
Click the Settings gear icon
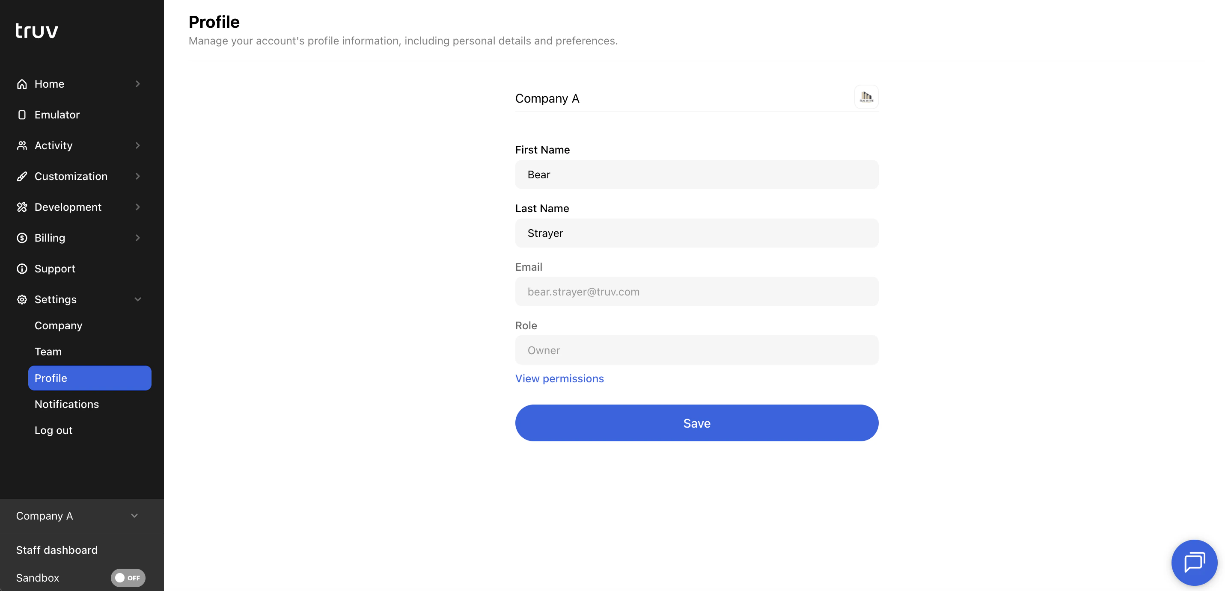(22, 299)
